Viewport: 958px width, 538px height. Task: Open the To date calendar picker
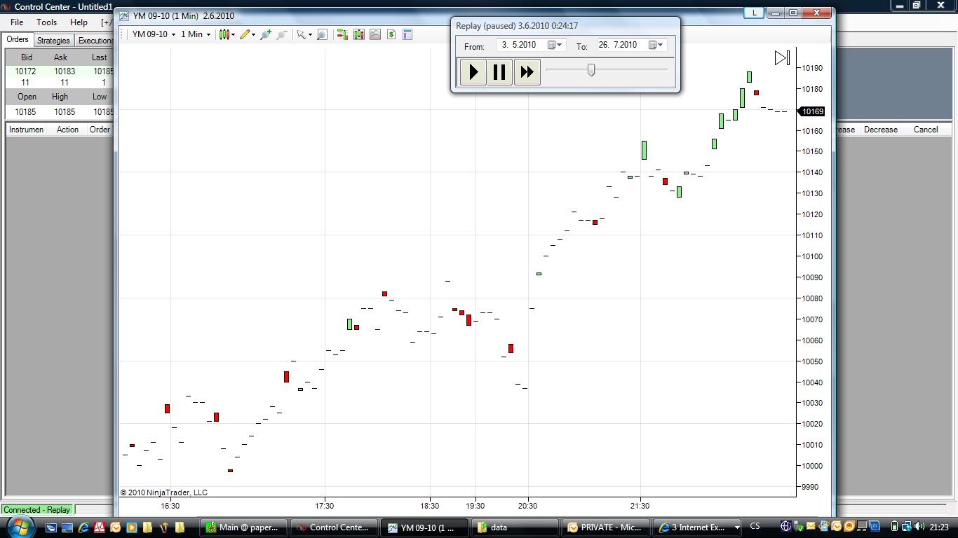point(656,45)
